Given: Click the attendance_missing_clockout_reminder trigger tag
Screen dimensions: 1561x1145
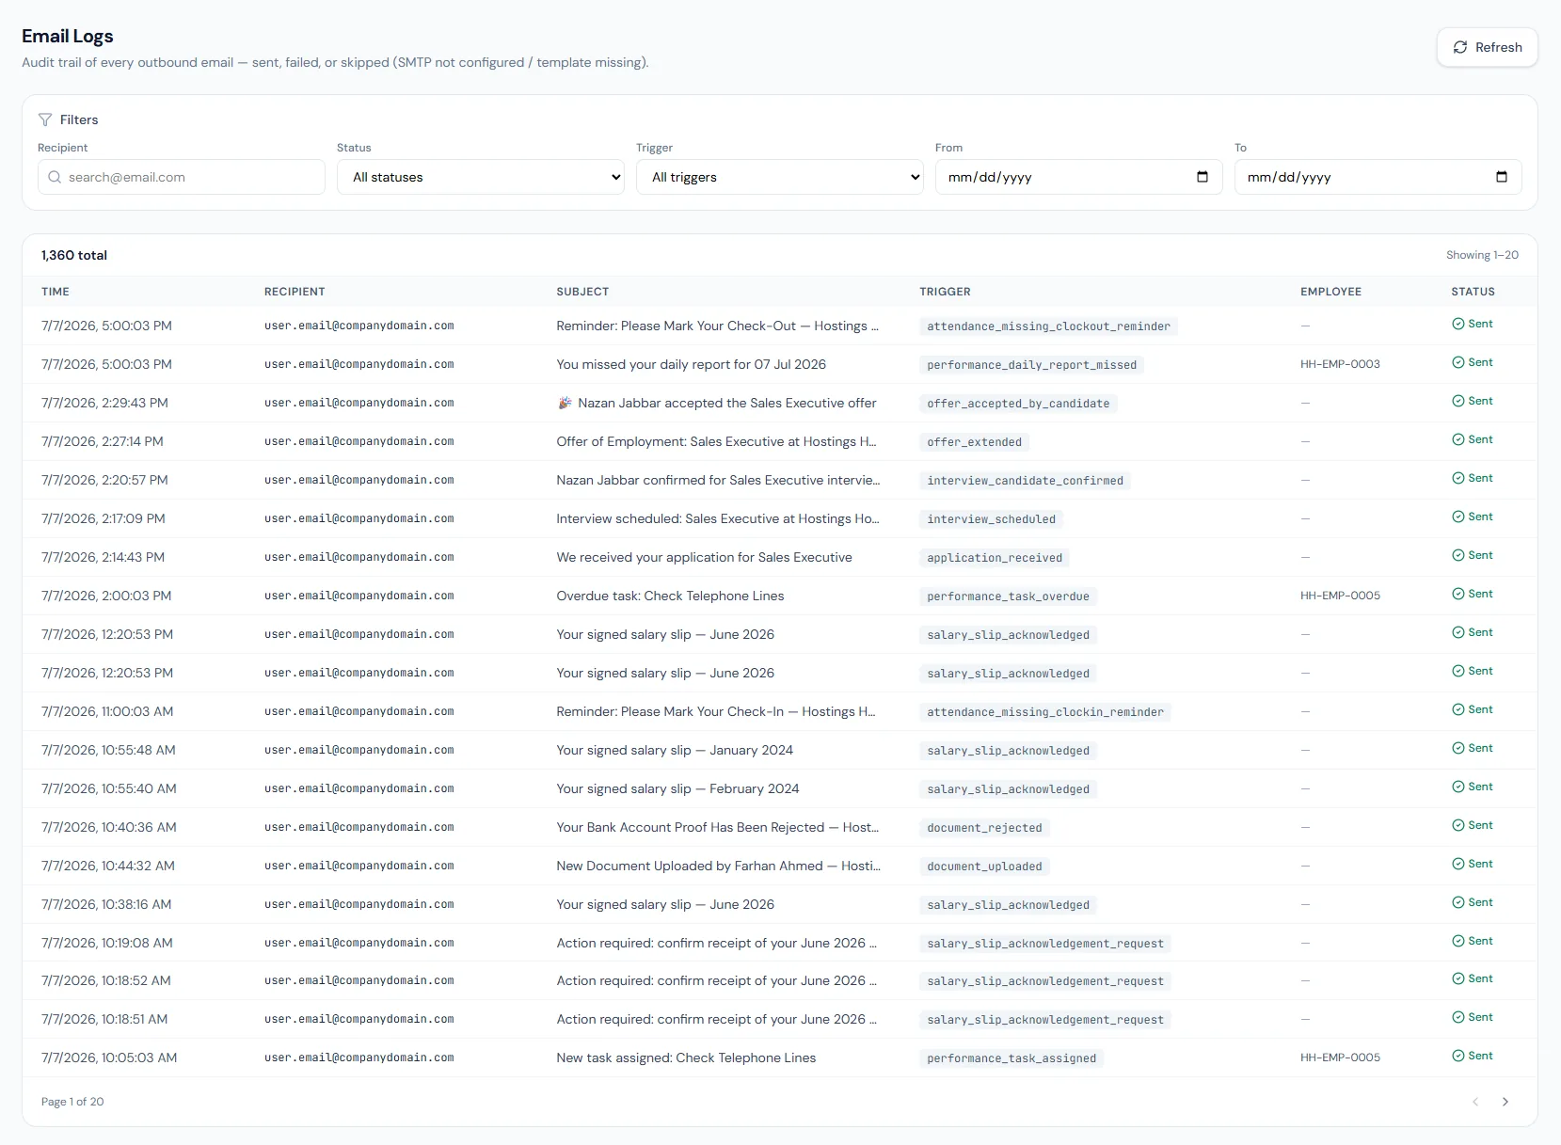Looking at the screenshot, I should [1048, 326].
